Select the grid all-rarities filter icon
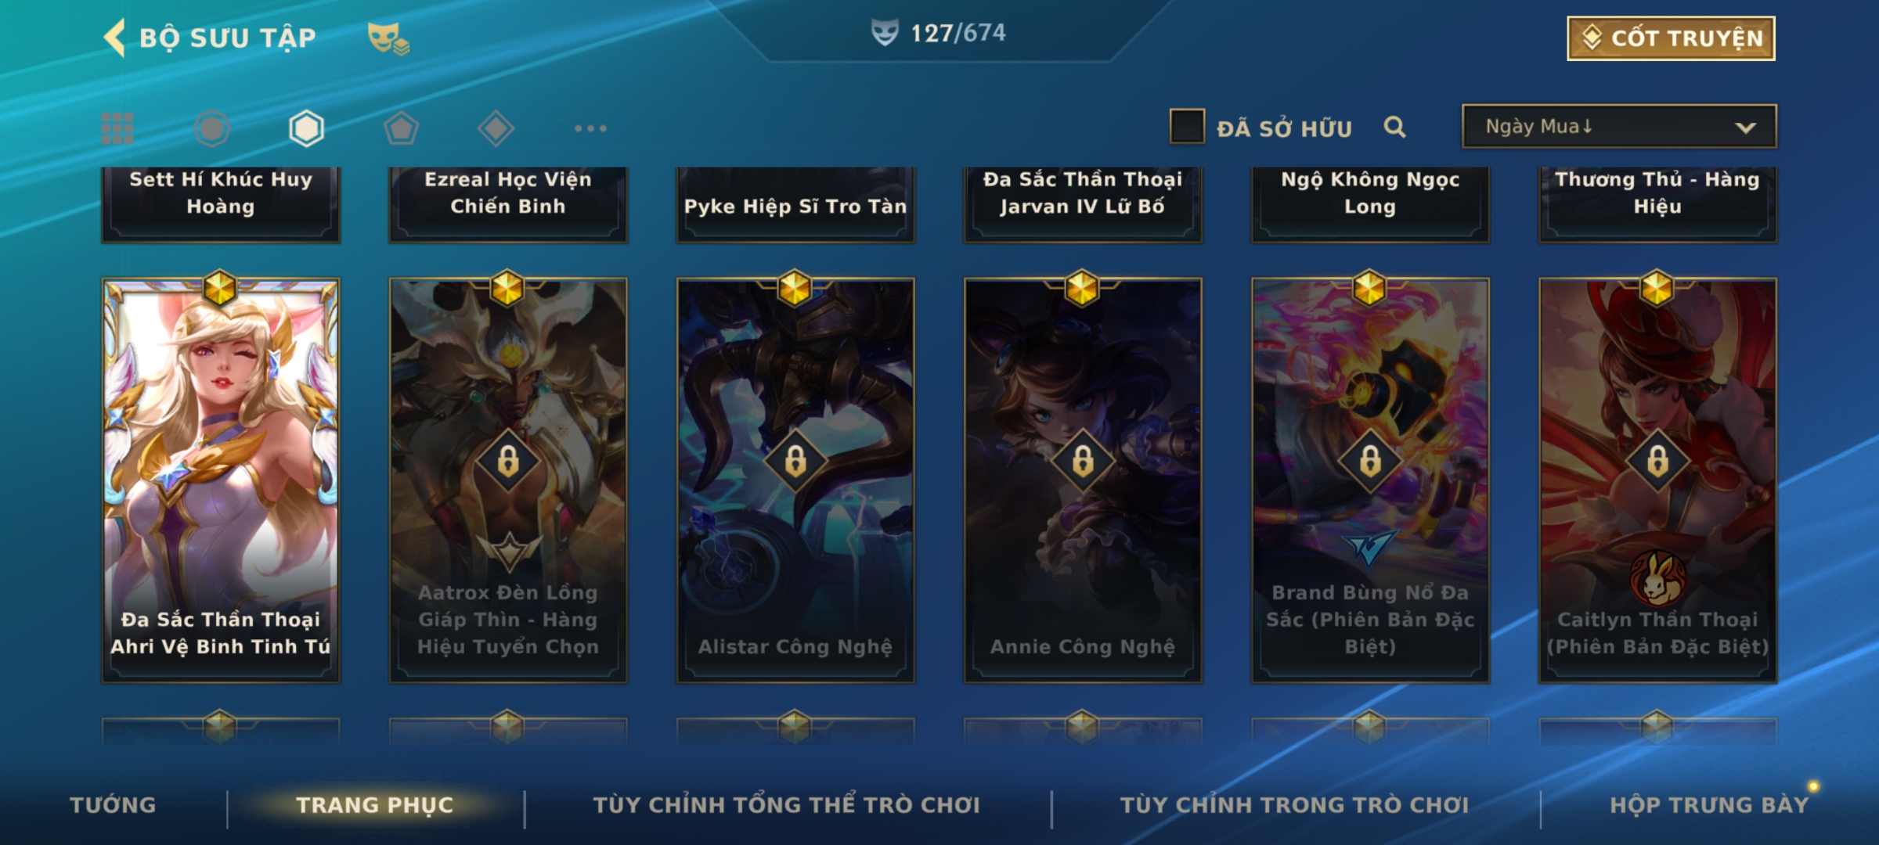Image resolution: width=1879 pixels, height=845 pixels. tap(117, 128)
